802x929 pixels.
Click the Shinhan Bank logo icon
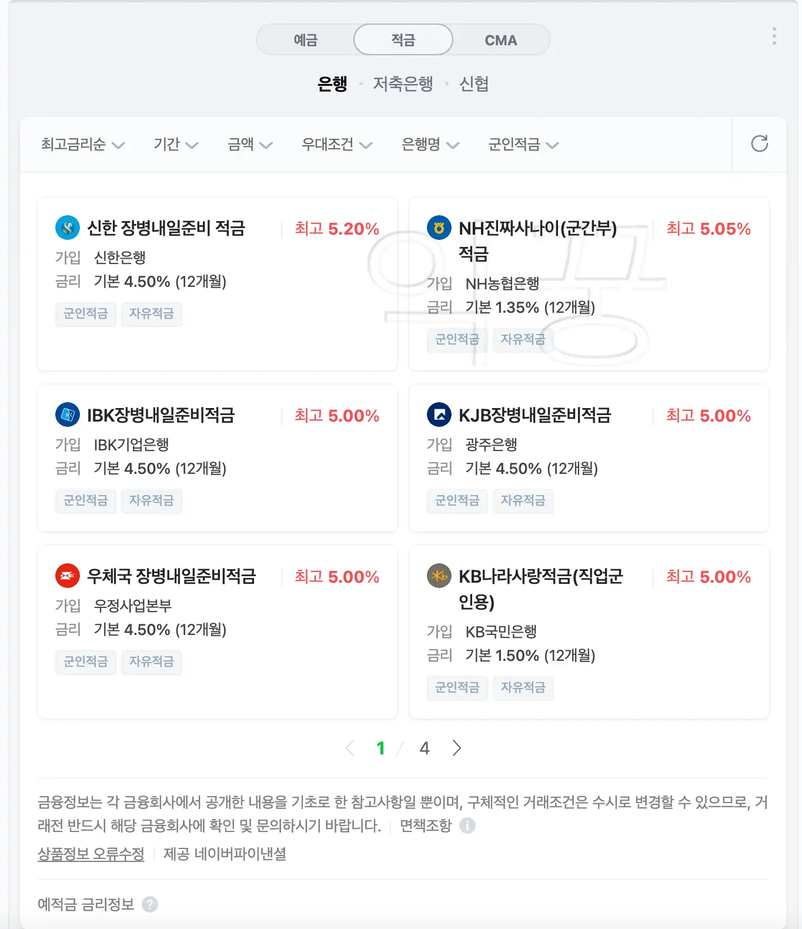(66, 228)
